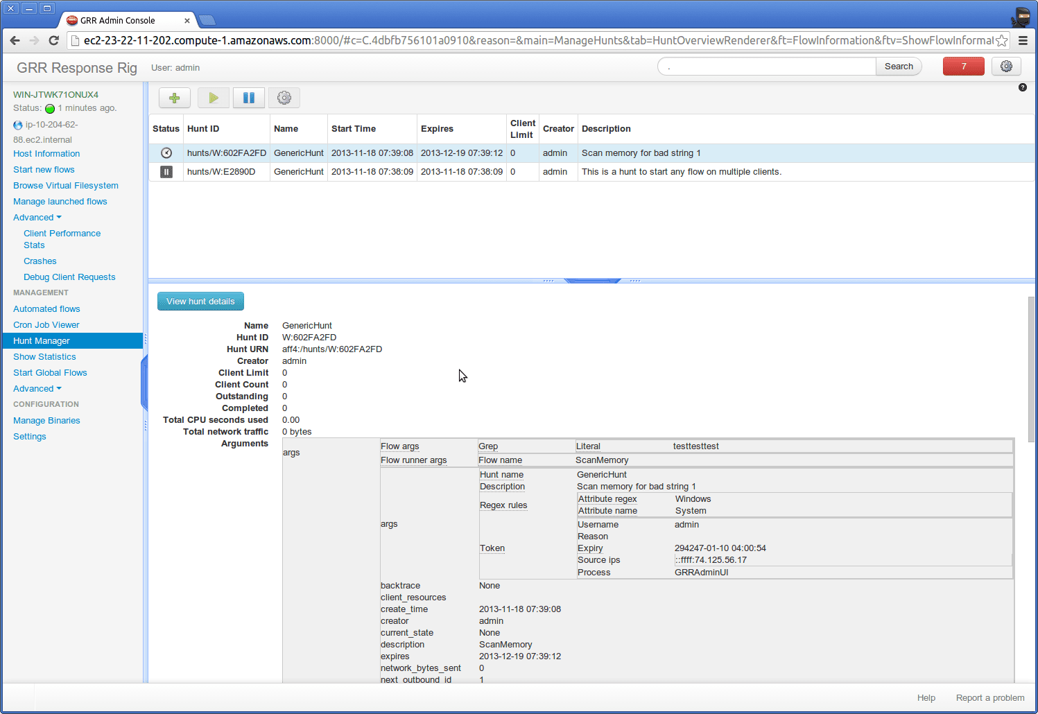
Task: Click the horizontal pane splitter handle
Action: 591,281
